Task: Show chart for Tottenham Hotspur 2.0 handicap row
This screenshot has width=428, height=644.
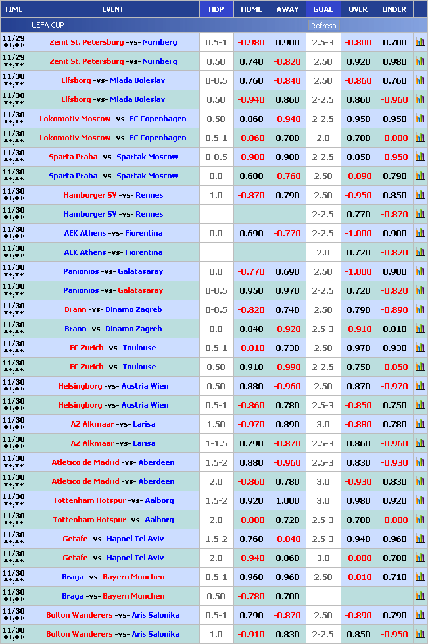Action: [419, 520]
